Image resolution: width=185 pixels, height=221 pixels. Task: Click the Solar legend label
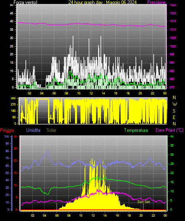[x=51, y=130]
